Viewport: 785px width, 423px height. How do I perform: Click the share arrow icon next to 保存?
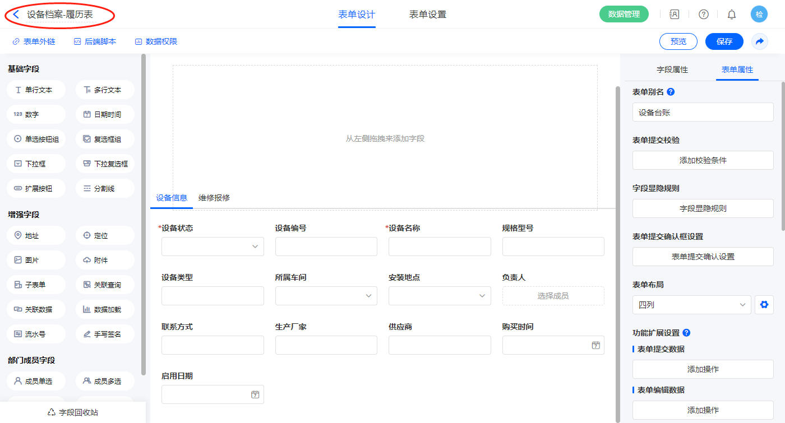point(760,41)
